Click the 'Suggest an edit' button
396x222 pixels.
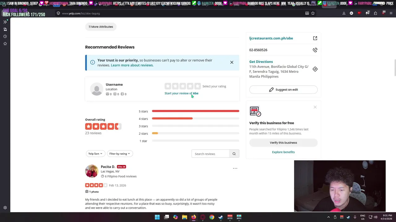(x=283, y=89)
